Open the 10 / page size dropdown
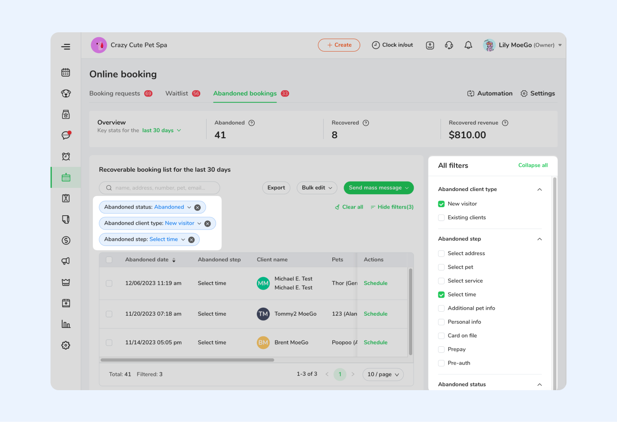The width and height of the screenshot is (617, 422). [383, 374]
